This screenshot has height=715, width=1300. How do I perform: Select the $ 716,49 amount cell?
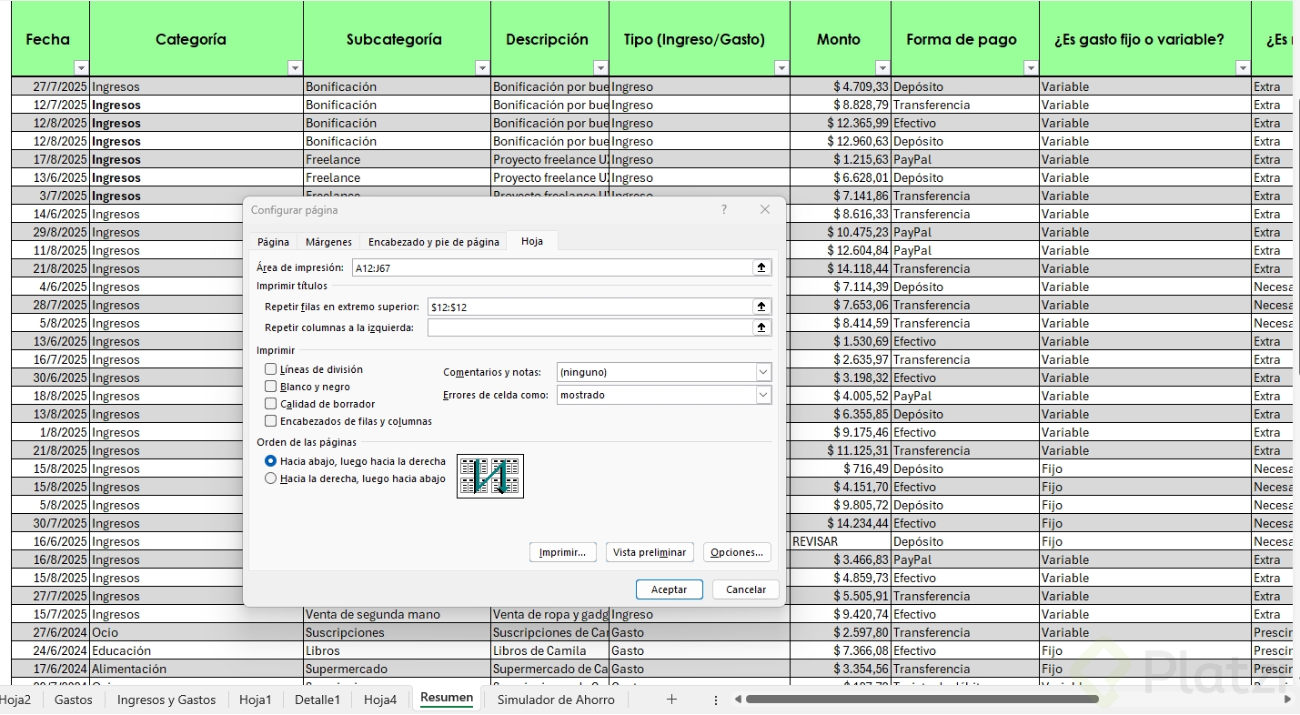click(841, 468)
